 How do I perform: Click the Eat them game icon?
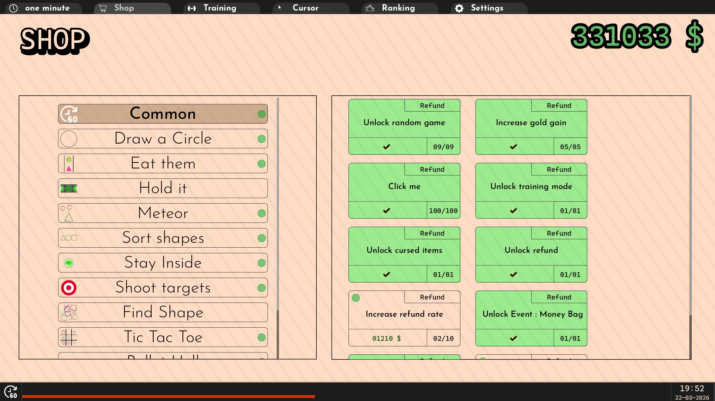click(69, 164)
